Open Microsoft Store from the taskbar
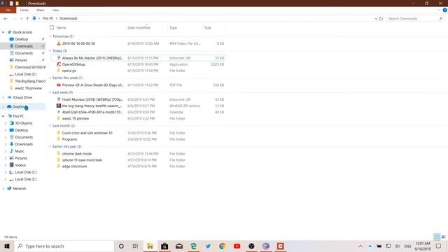Viewport: 448px width, 252px height. 164,246
